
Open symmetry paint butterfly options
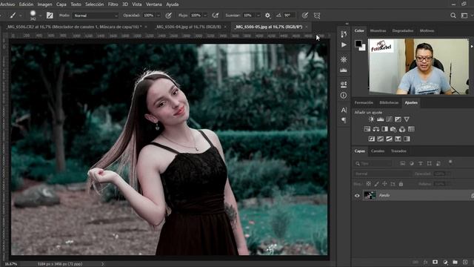pos(317,15)
